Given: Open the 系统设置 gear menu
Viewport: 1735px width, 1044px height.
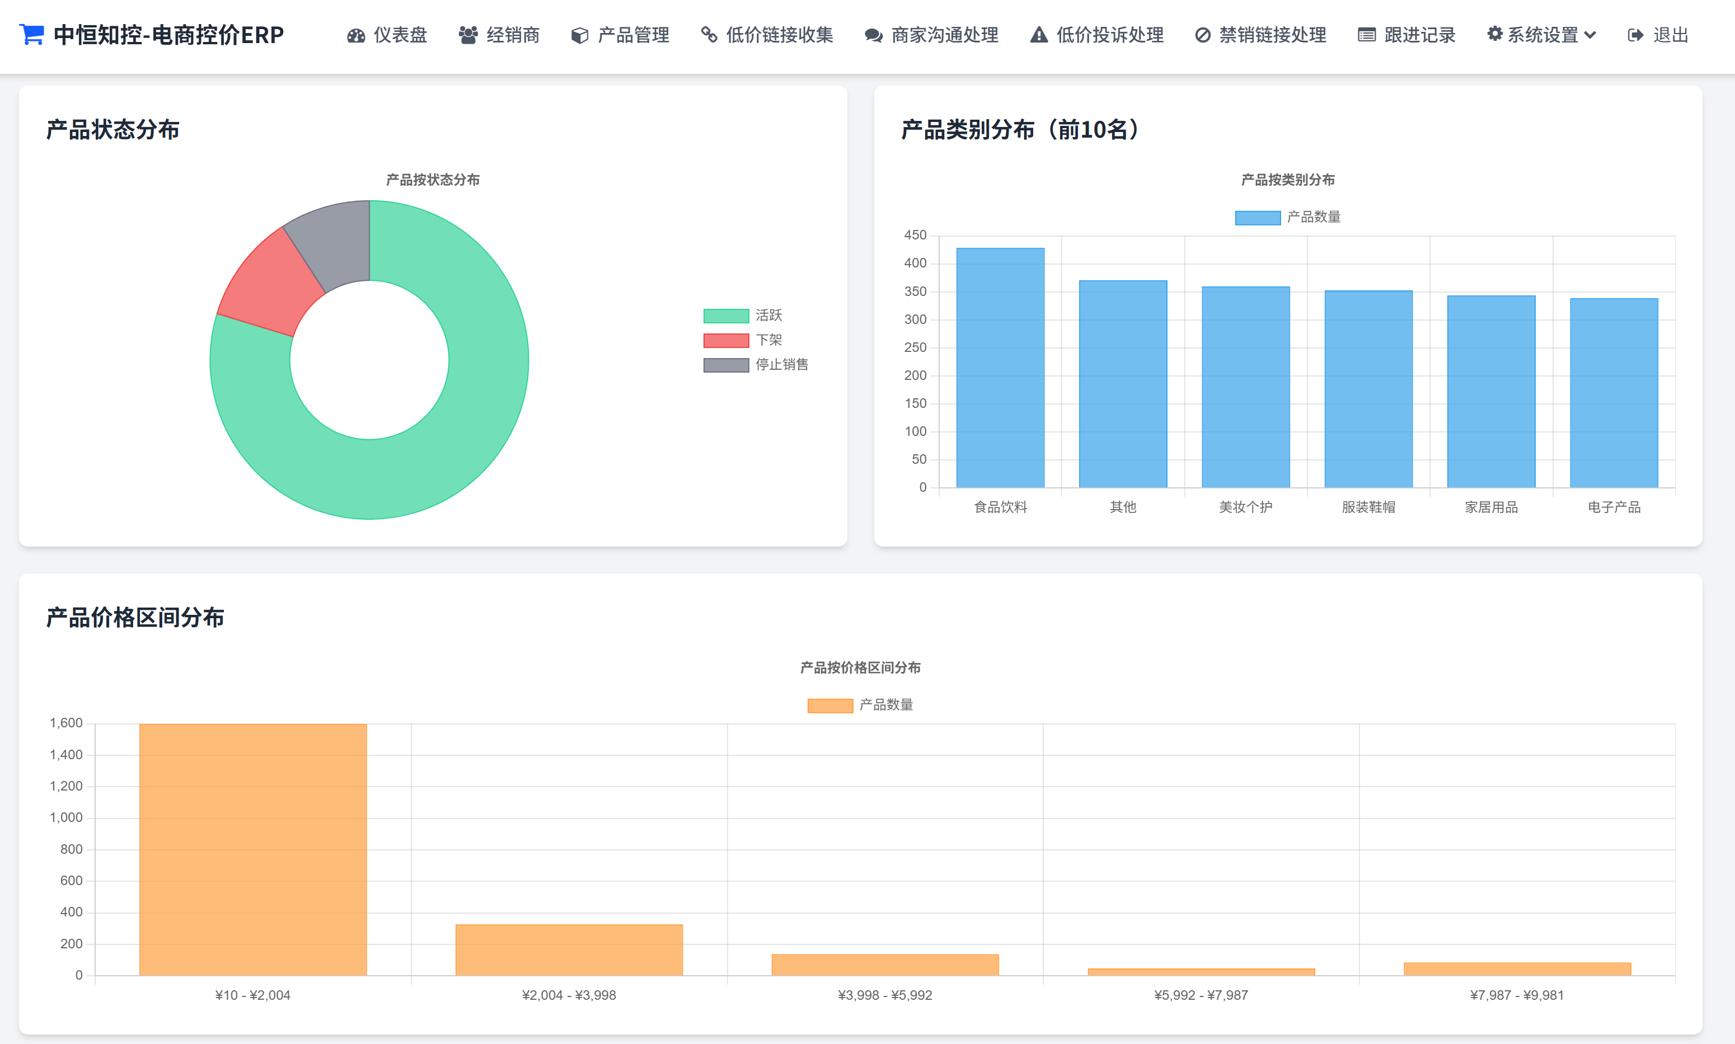Looking at the screenshot, I should coord(1494,35).
